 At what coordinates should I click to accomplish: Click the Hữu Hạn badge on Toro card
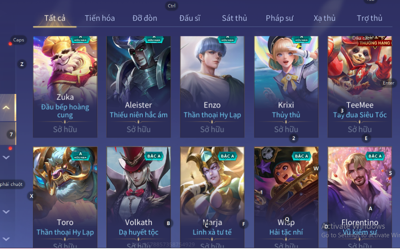[80, 156]
